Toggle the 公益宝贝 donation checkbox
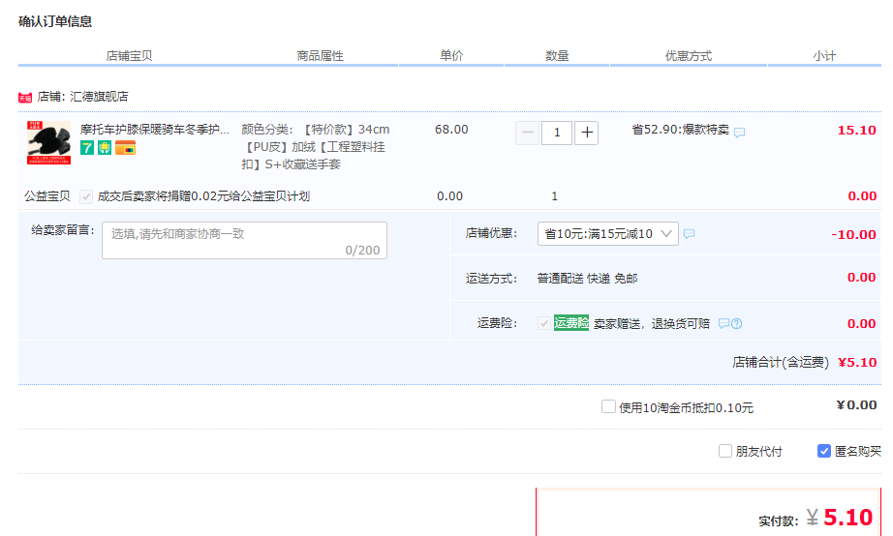This screenshot has width=893, height=536. click(86, 196)
